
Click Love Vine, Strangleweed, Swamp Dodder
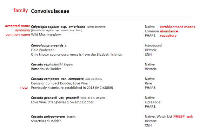click(62, 102)
